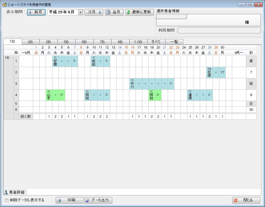Click the 〜9月 column header
Viewport: 265px width, 207px height.
pos(26,53)
